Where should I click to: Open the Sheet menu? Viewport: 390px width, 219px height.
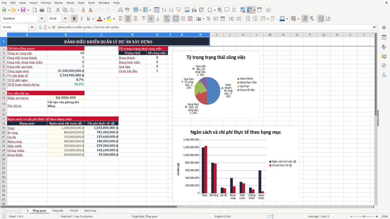point(70,3)
